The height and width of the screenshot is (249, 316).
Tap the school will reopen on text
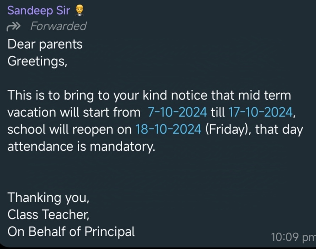(x=70, y=129)
